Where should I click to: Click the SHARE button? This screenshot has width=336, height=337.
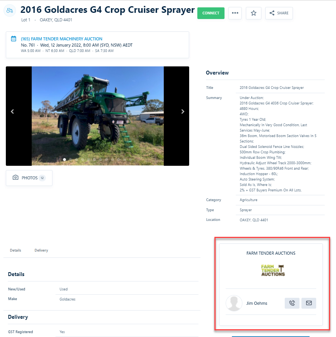(x=279, y=13)
